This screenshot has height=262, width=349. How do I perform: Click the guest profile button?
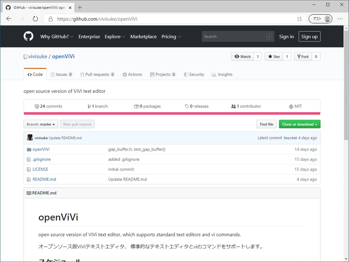[320, 19]
